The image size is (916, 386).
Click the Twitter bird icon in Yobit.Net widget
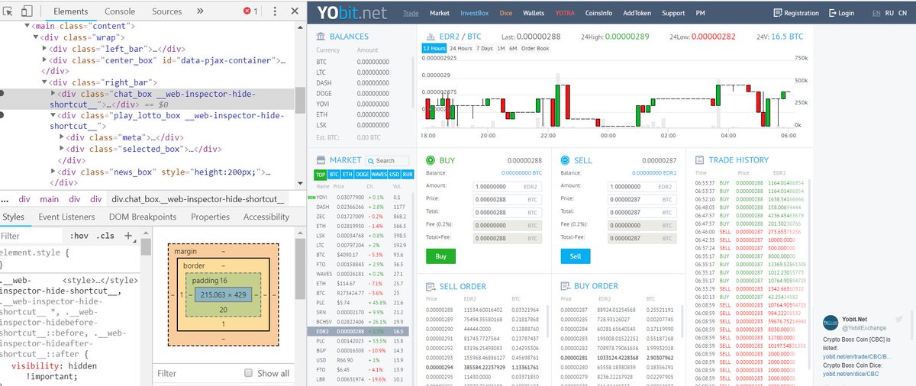pyautogui.click(x=899, y=318)
